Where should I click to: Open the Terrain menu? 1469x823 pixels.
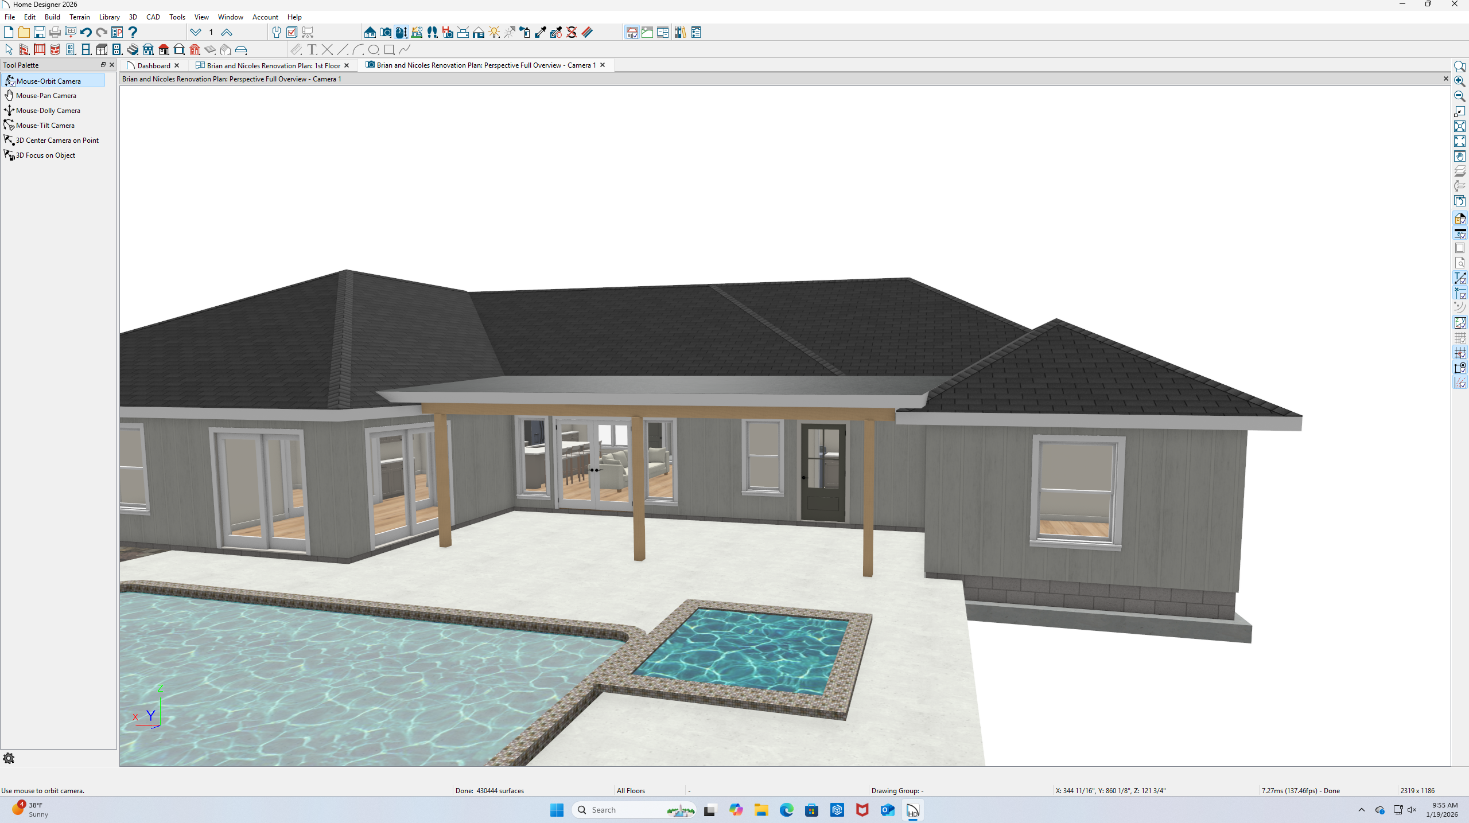tap(79, 17)
